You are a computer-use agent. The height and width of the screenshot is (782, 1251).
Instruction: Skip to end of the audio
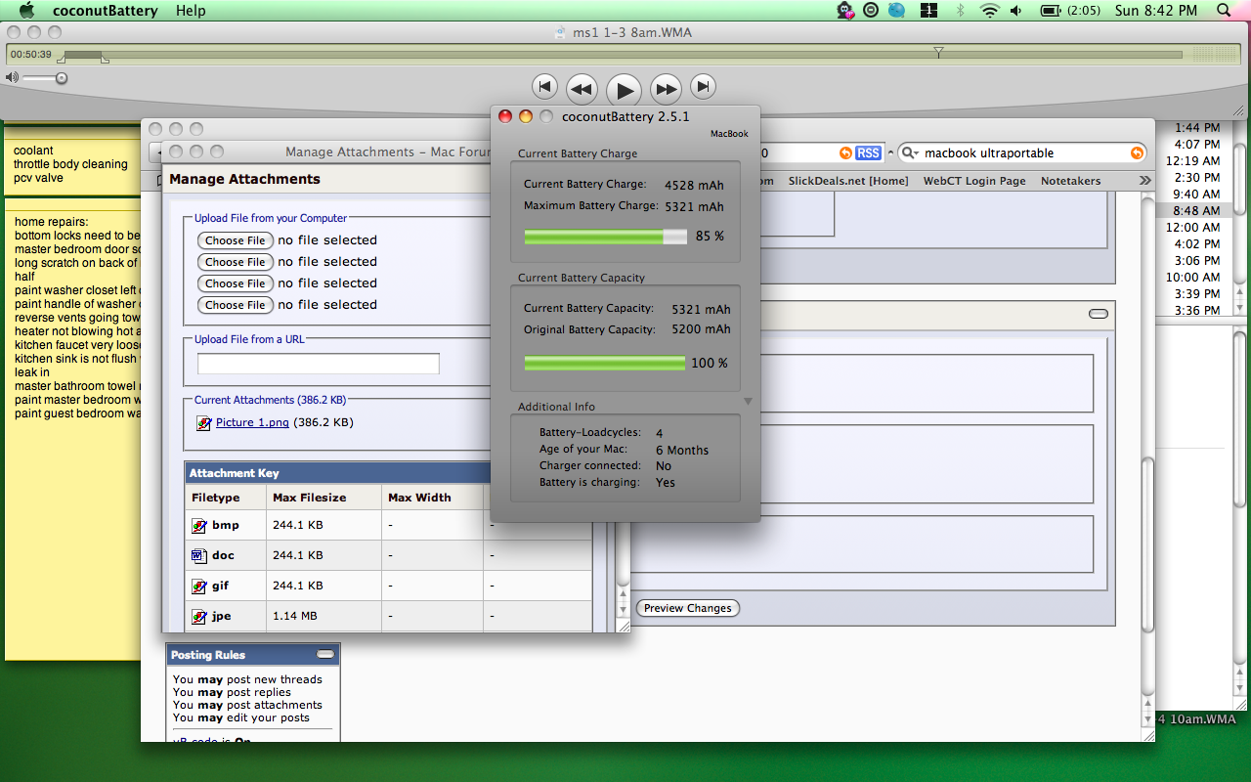(x=703, y=87)
